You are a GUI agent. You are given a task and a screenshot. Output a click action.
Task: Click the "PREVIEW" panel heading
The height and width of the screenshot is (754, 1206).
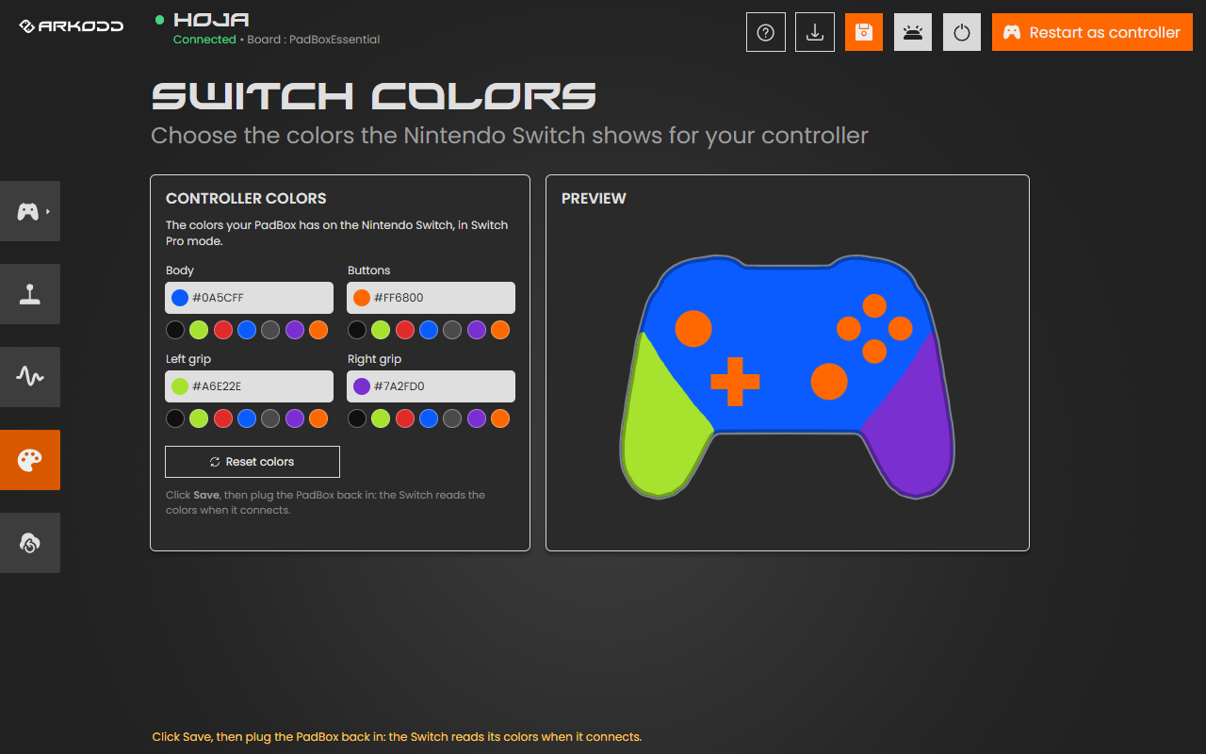594,199
